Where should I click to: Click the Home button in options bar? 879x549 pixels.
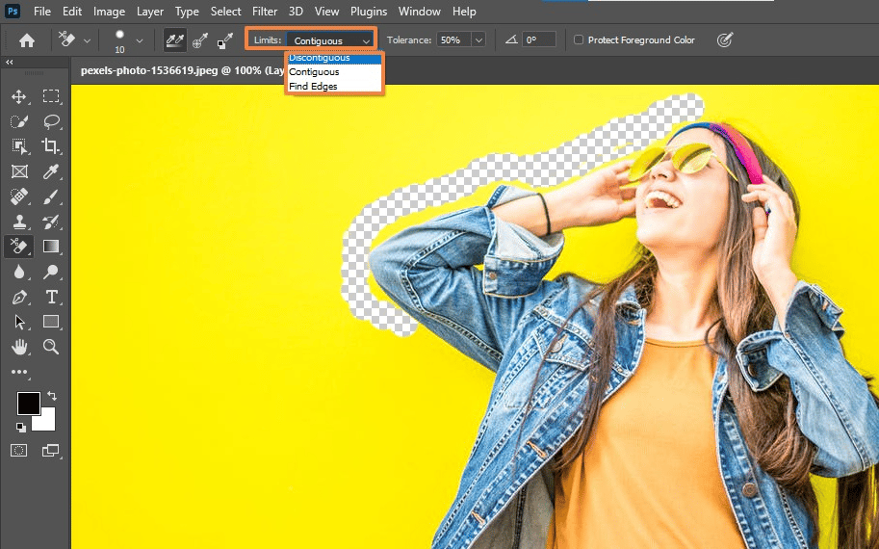(x=27, y=40)
